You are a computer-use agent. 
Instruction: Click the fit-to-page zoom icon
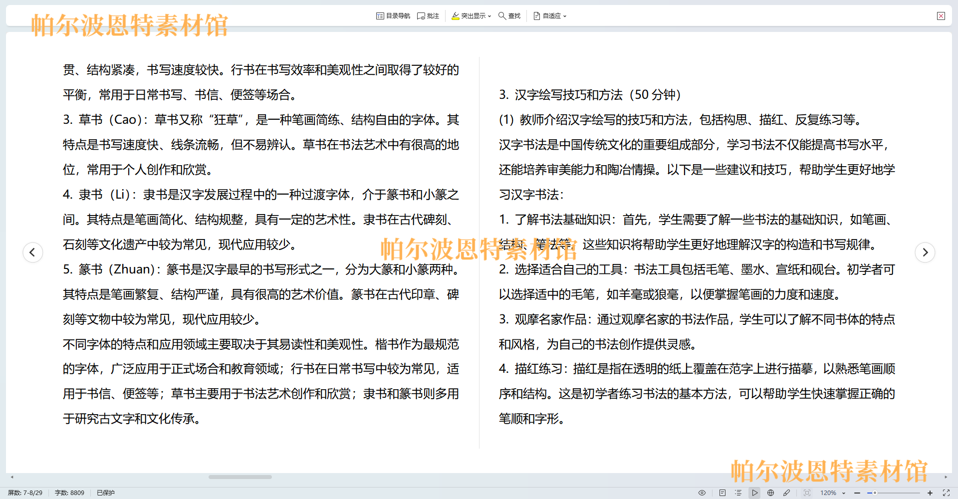(807, 493)
